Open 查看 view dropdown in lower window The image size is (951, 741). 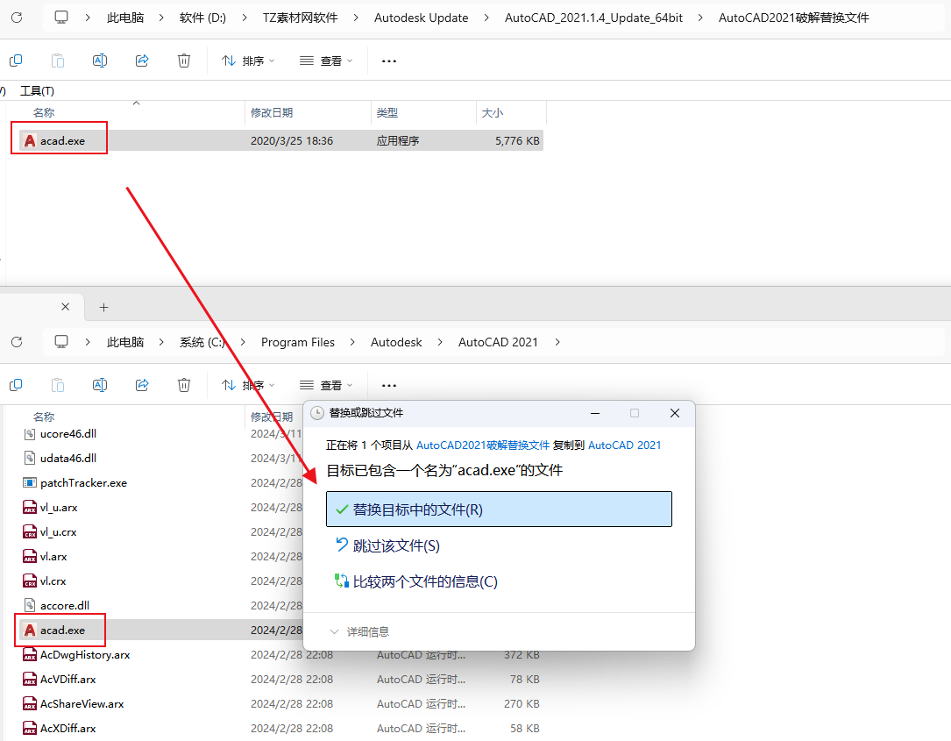click(x=326, y=385)
